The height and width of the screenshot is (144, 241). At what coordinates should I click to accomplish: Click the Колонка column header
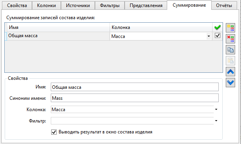tap(161, 27)
